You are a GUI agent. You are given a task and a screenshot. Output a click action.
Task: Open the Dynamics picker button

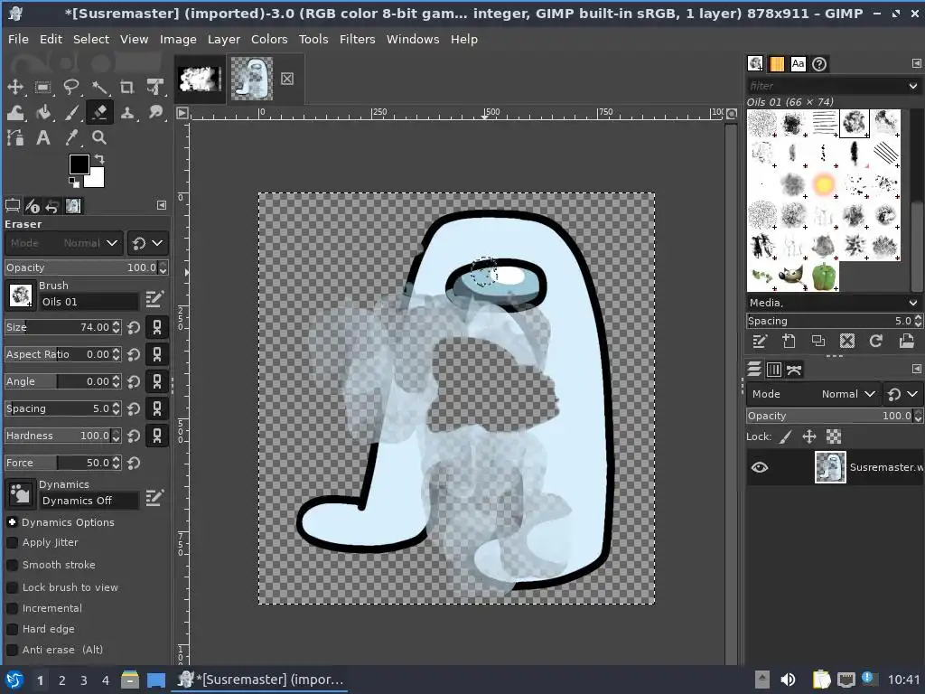[21, 493]
